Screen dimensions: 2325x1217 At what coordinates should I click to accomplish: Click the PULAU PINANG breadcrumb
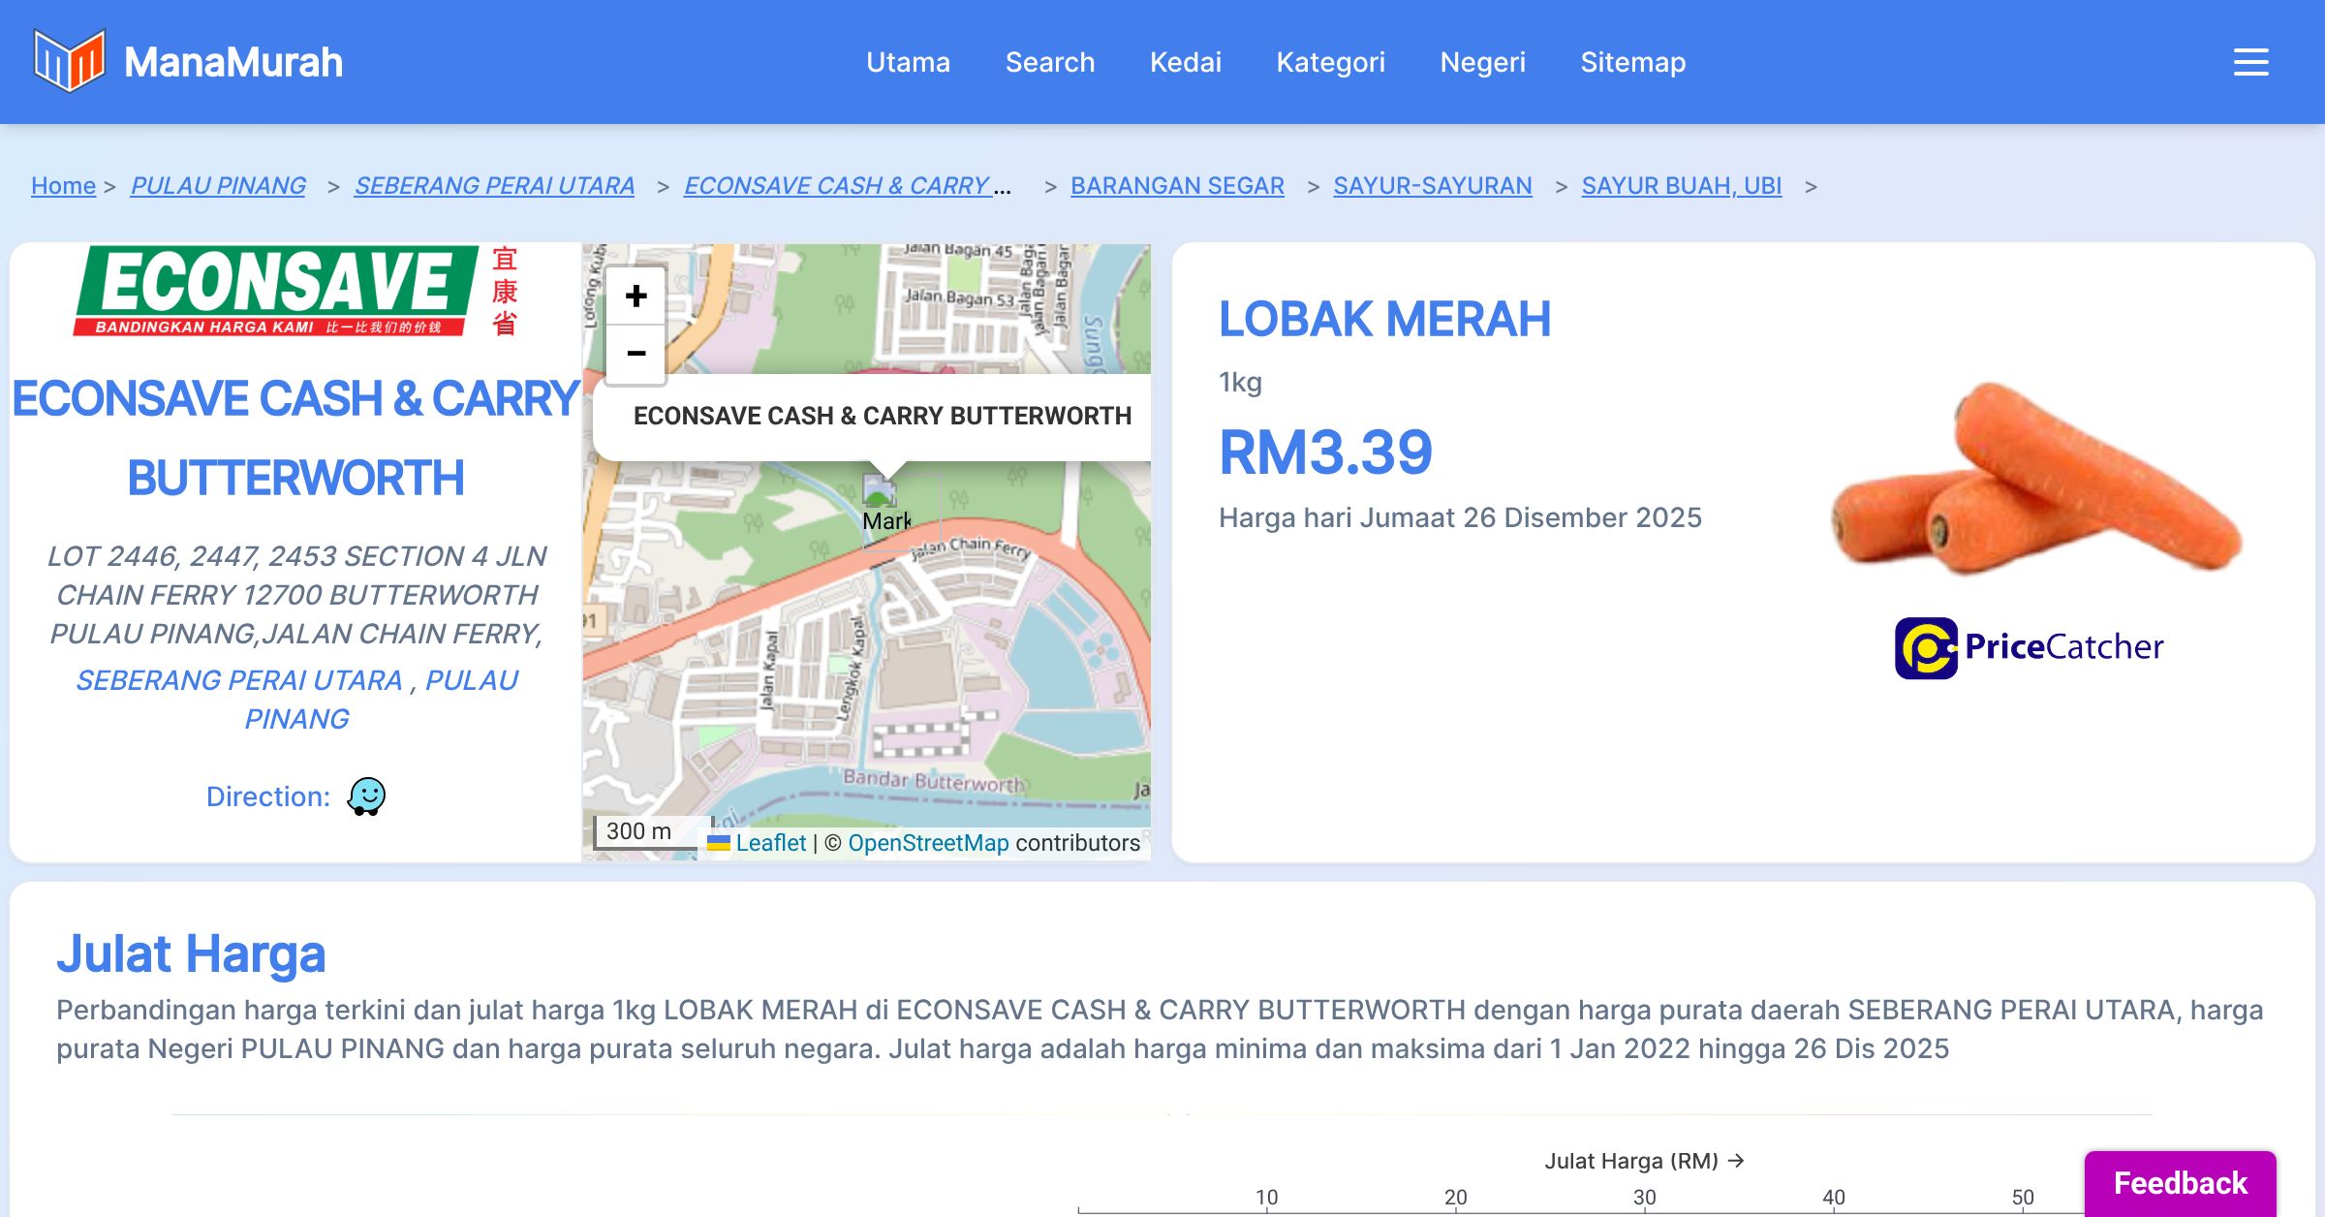coord(218,185)
